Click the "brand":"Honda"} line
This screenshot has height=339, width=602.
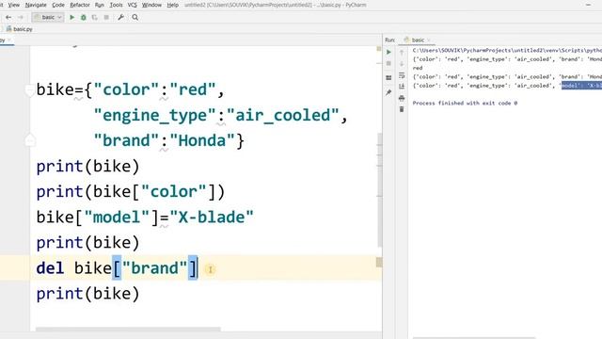pyautogui.click(x=169, y=140)
